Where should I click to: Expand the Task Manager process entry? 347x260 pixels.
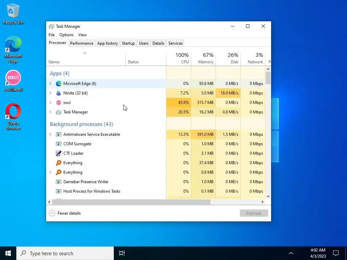[50, 112]
